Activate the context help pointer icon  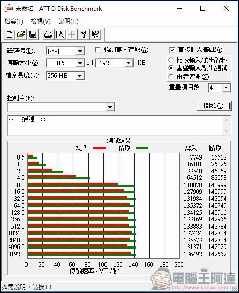coord(95,35)
